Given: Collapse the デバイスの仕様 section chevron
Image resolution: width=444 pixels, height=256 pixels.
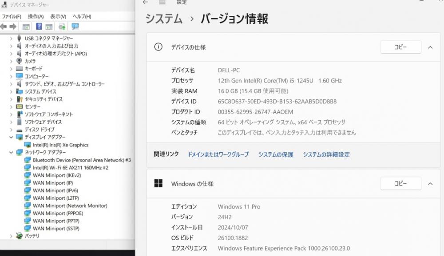Looking at the screenshot, I should tap(430, 47).
